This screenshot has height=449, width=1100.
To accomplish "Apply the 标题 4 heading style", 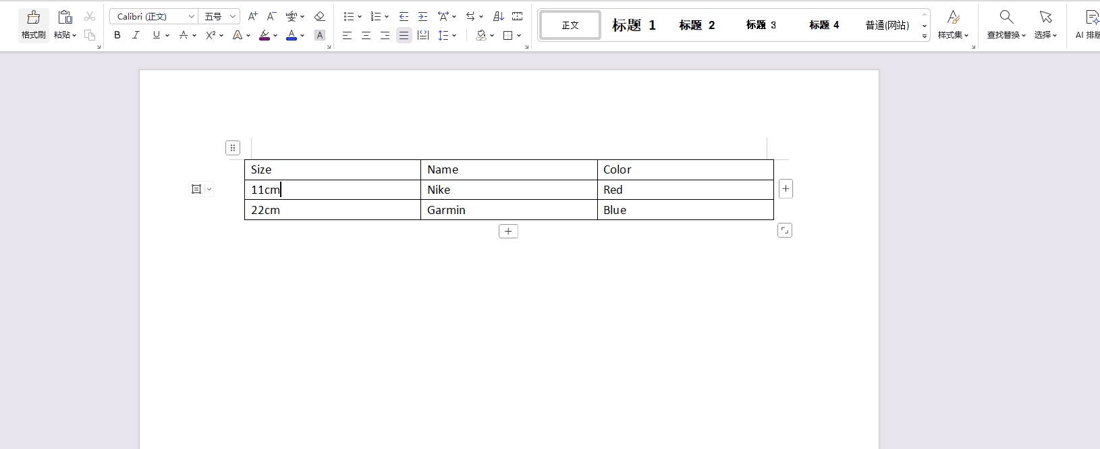I will click(x=824, y=25).
